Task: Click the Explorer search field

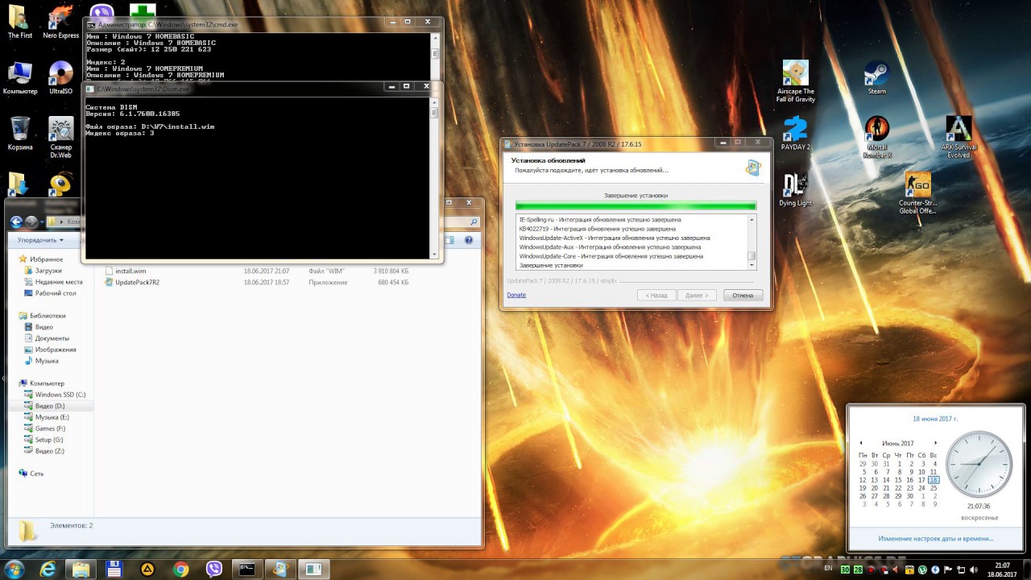Action: [462, 222]
